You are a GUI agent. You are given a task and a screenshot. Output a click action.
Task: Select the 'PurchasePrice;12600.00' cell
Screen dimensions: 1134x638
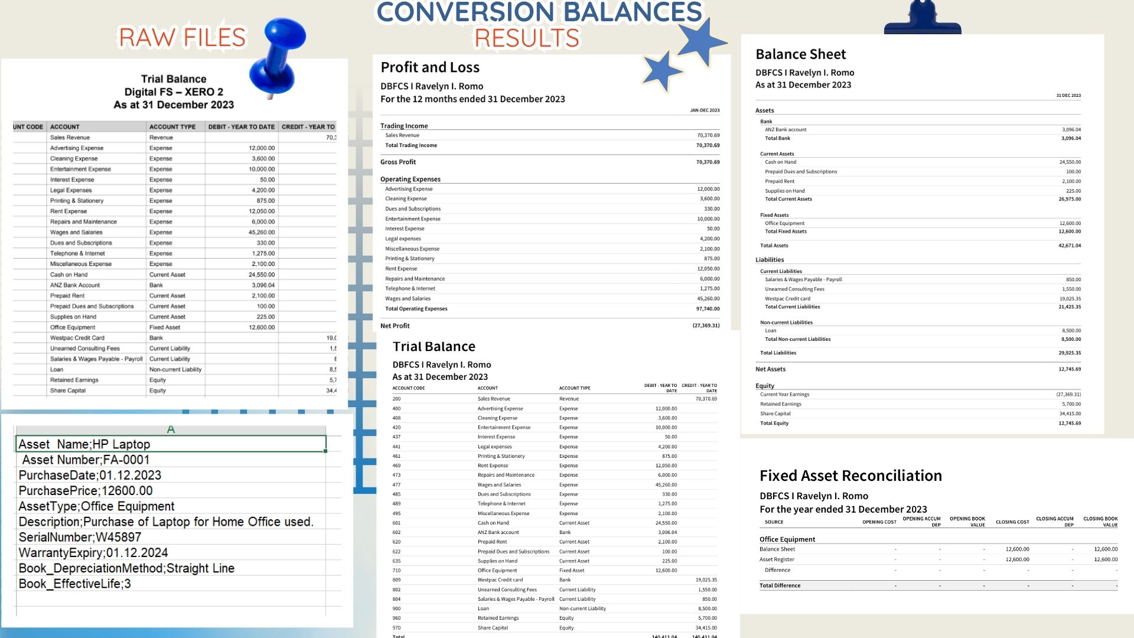click(171, 491)
